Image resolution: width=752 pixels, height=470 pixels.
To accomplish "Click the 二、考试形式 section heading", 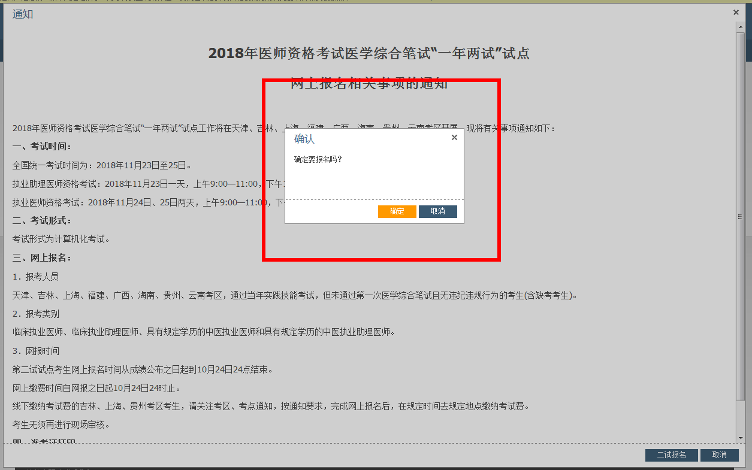I will coord(42,221).
